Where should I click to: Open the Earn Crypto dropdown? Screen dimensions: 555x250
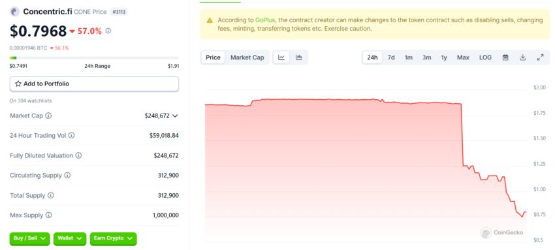click(x=113, y=239)
